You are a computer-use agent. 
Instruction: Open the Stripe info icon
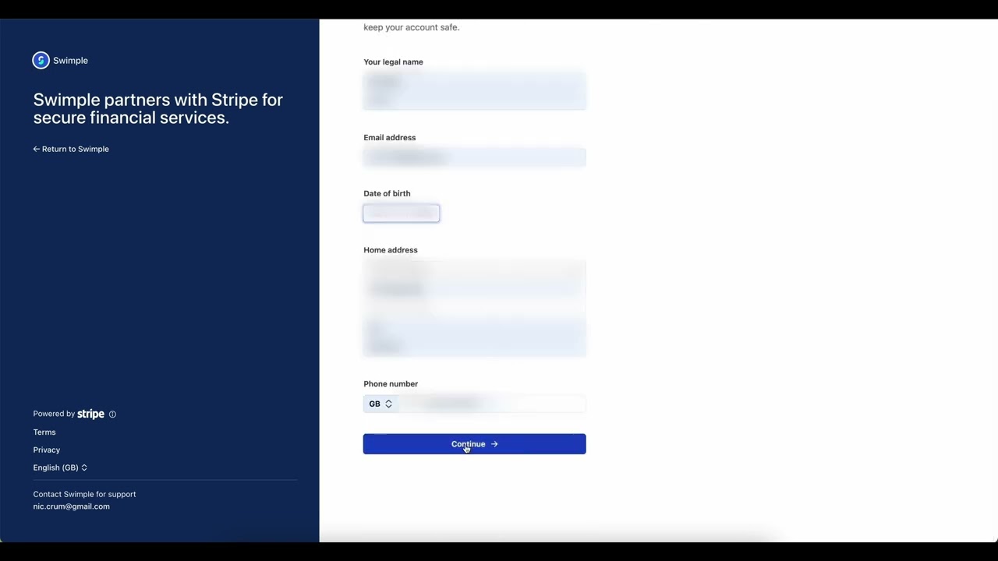click(112, 415)
